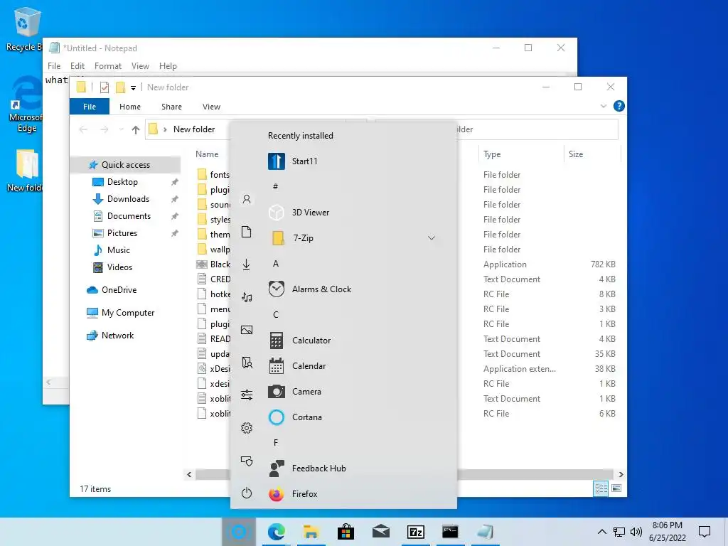Open Downloads in navigation pane
The height and width of the screenshot is (546, 728).
click(128, 199)
